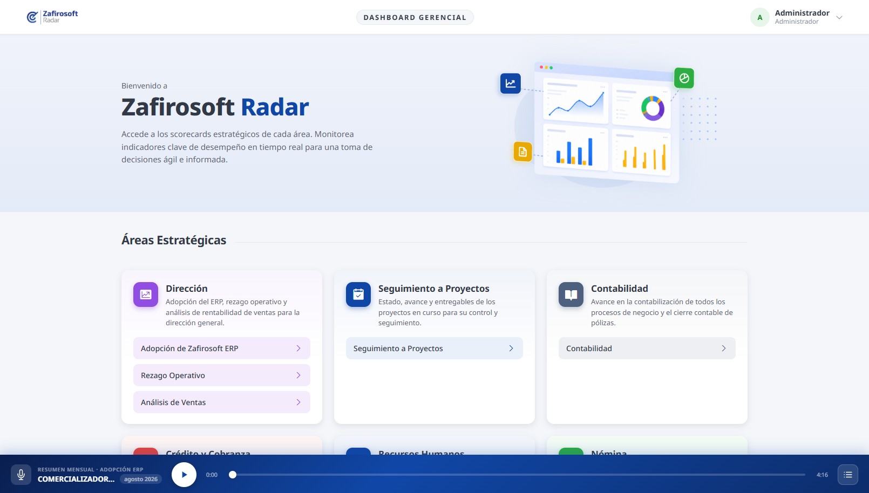
Task: Click chevron on Análisis de Ventas row
Action: coord(298,402)
